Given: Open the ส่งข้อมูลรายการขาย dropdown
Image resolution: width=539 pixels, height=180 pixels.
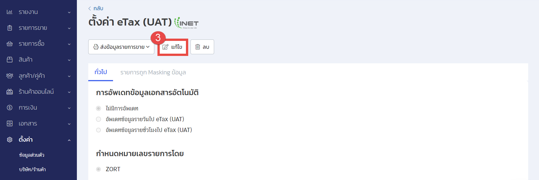Looking at the screenshot, I should point(121,47).
